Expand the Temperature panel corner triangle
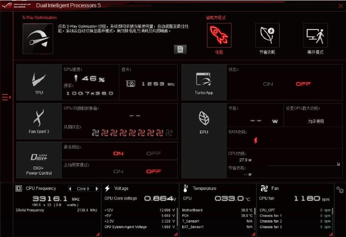 pyautogui.click(x=253, y=234)
